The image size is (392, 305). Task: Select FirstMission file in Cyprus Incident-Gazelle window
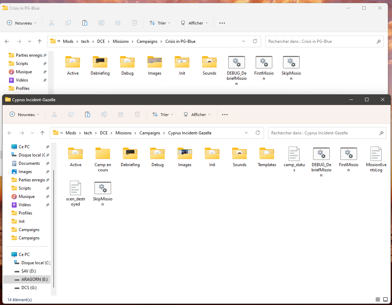tap(348, 160)
